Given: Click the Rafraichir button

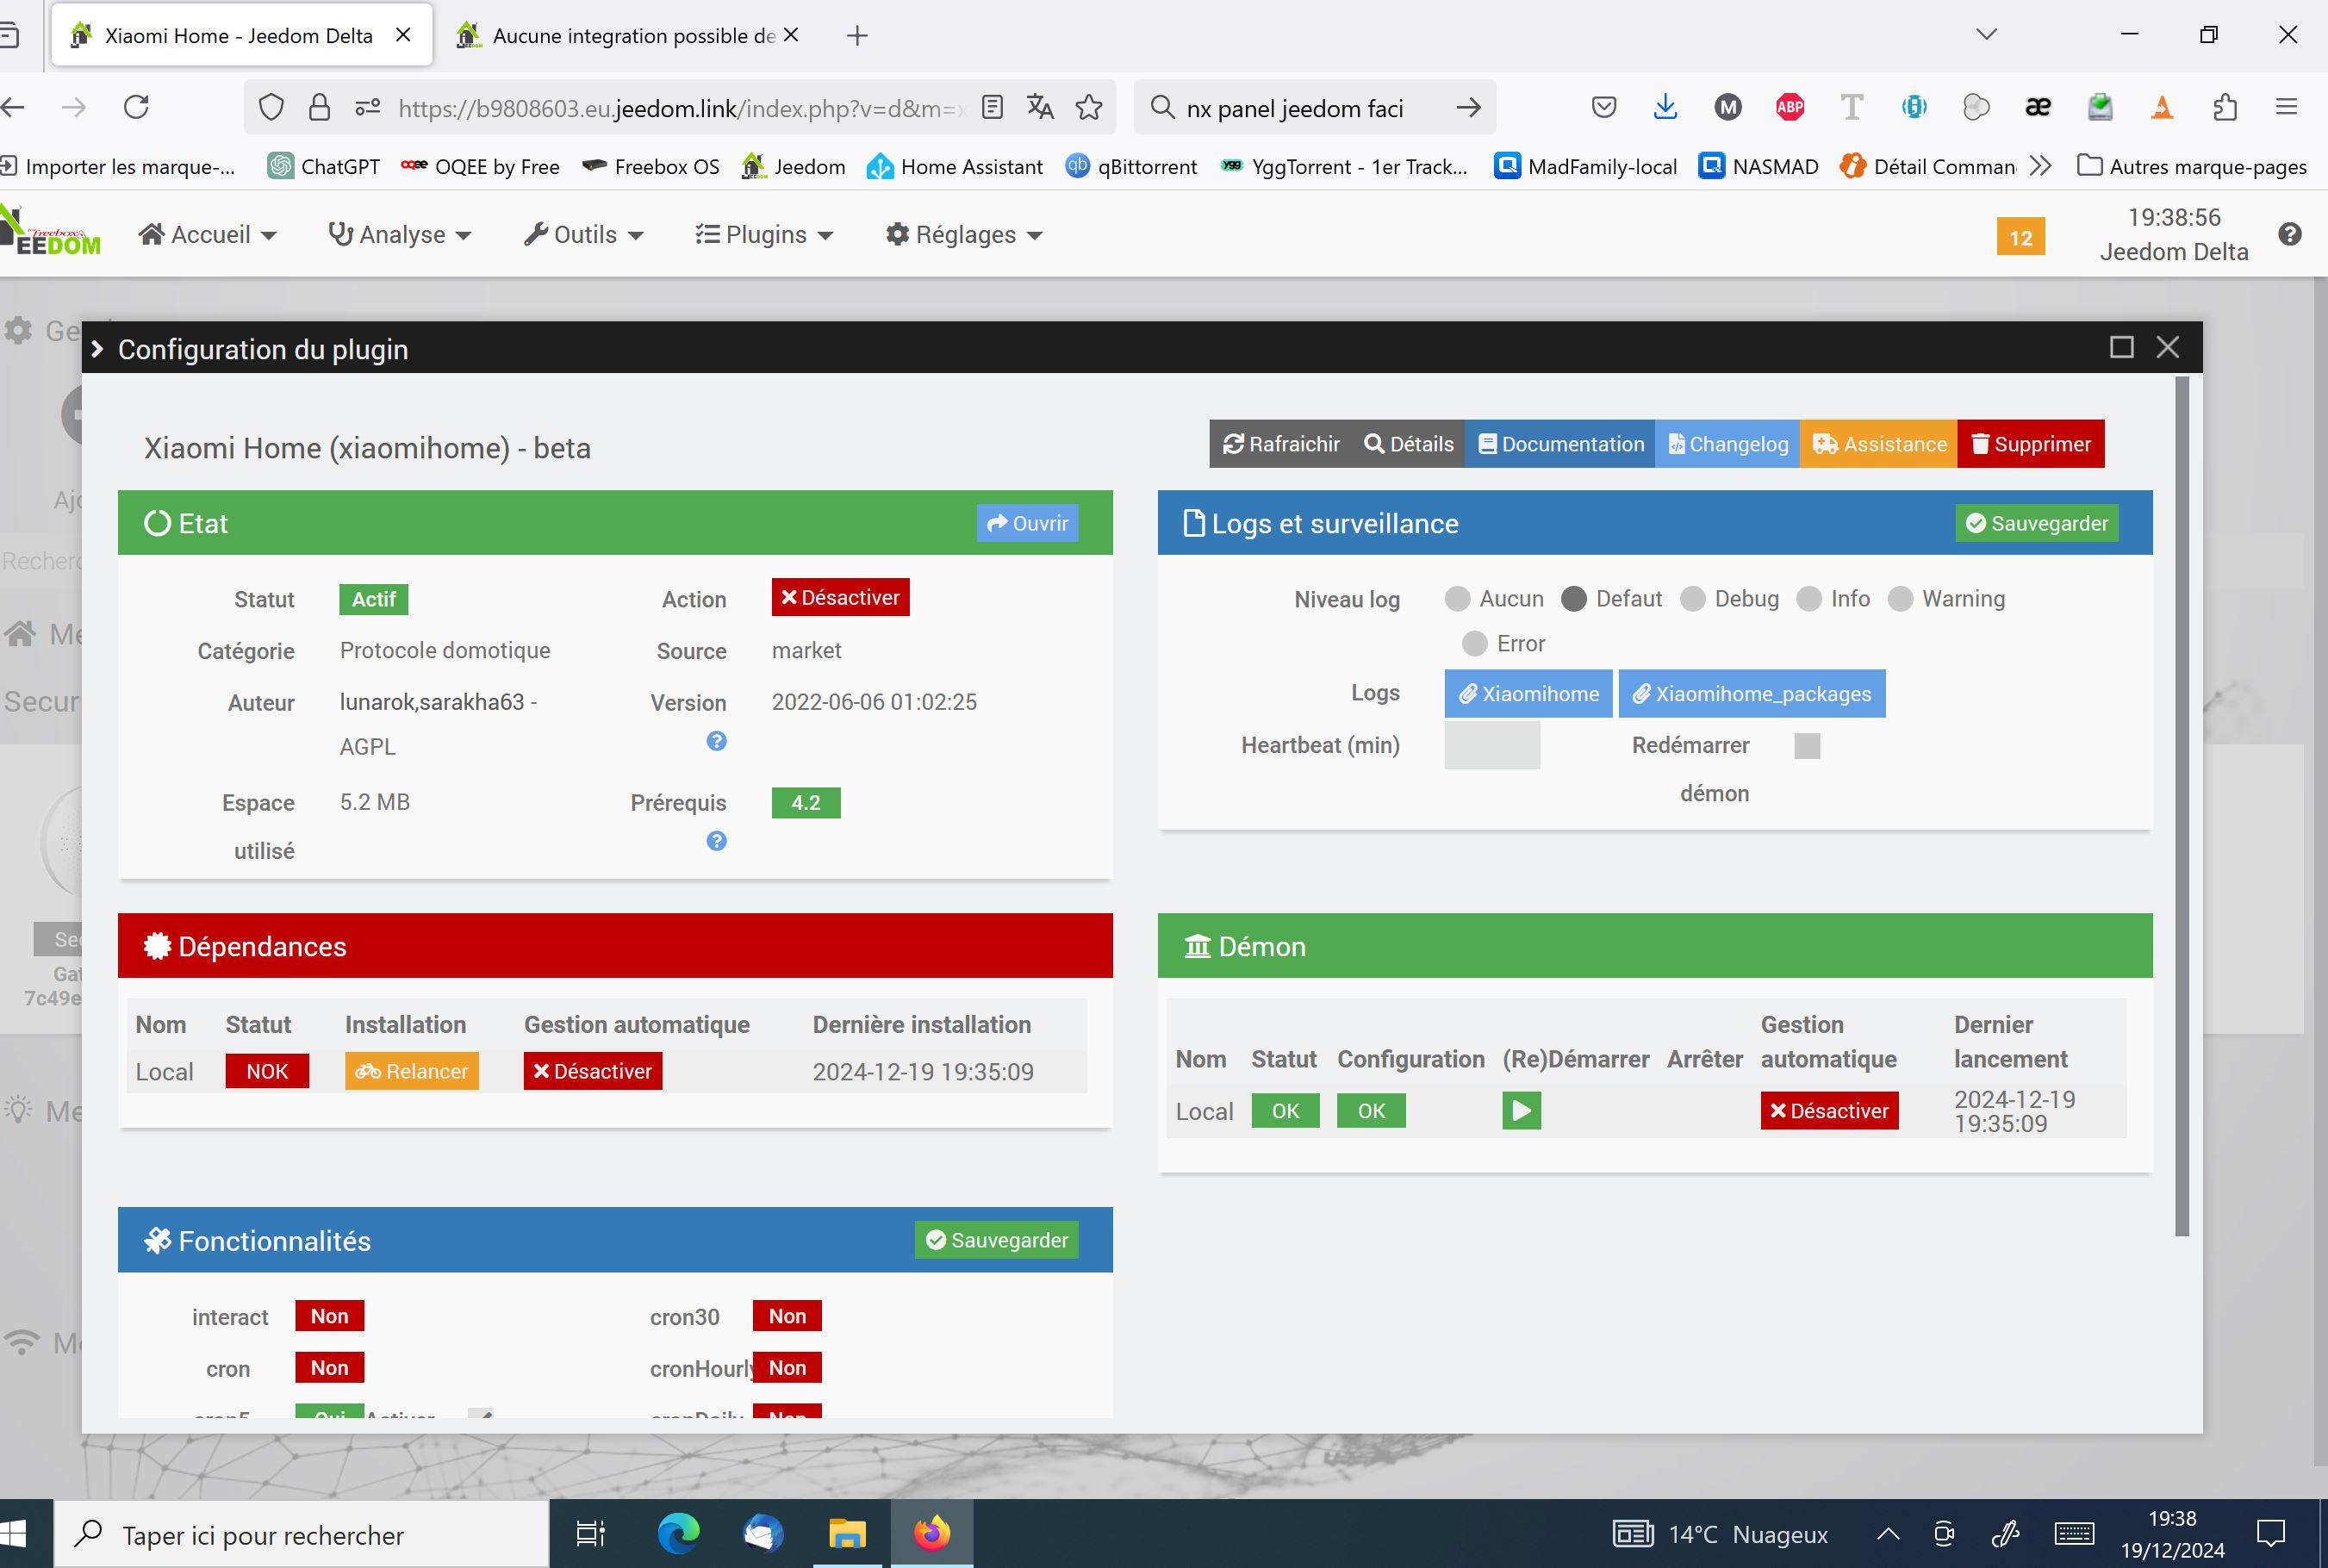Looking at the screenshot, I should [1281, 444].
